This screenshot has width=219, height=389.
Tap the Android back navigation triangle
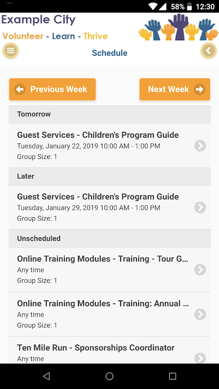(47, 376)
